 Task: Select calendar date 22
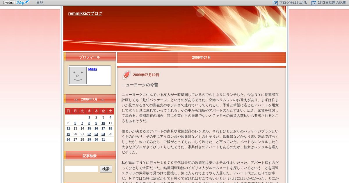tap(89, 134)
